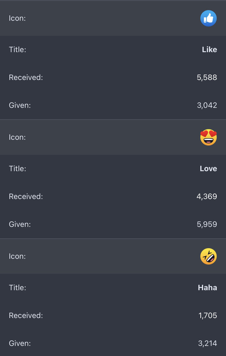Click the Icon label in Love section

tap(17, 137)
